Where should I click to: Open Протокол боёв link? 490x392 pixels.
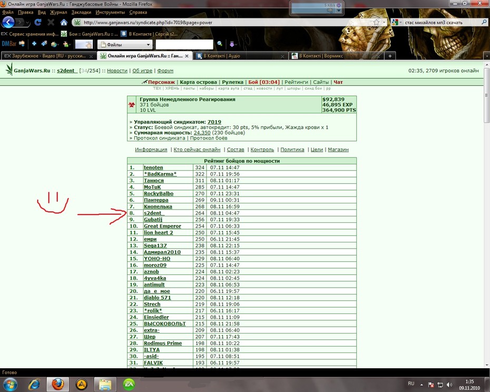tap(209, 138)
